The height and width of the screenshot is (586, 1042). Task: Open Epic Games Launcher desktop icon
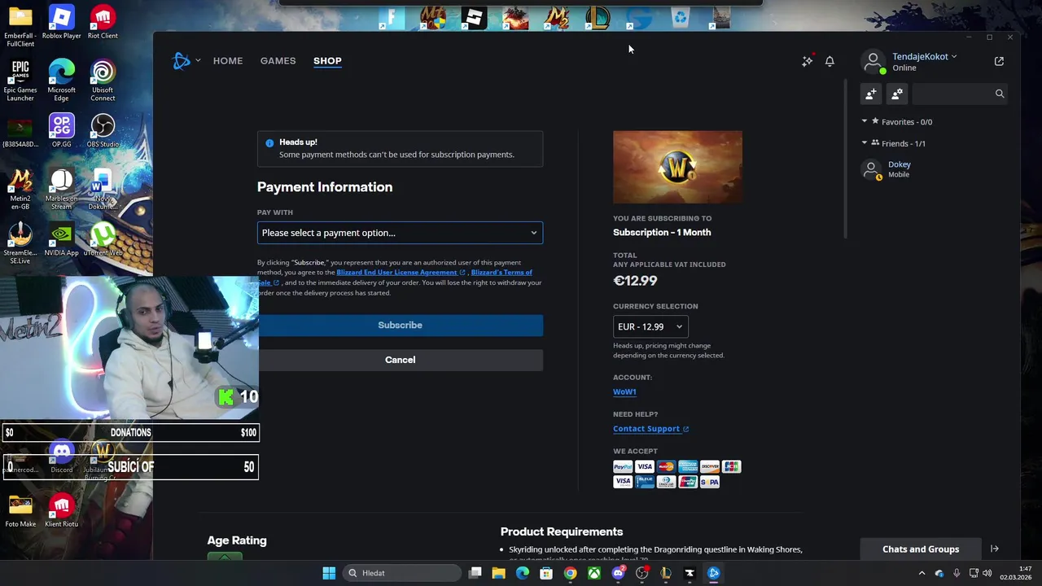point(20,81)
